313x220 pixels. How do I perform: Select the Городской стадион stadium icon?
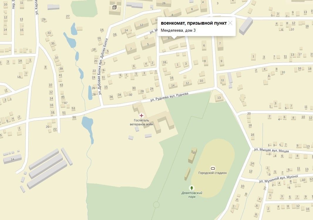[x=213, y=168]
